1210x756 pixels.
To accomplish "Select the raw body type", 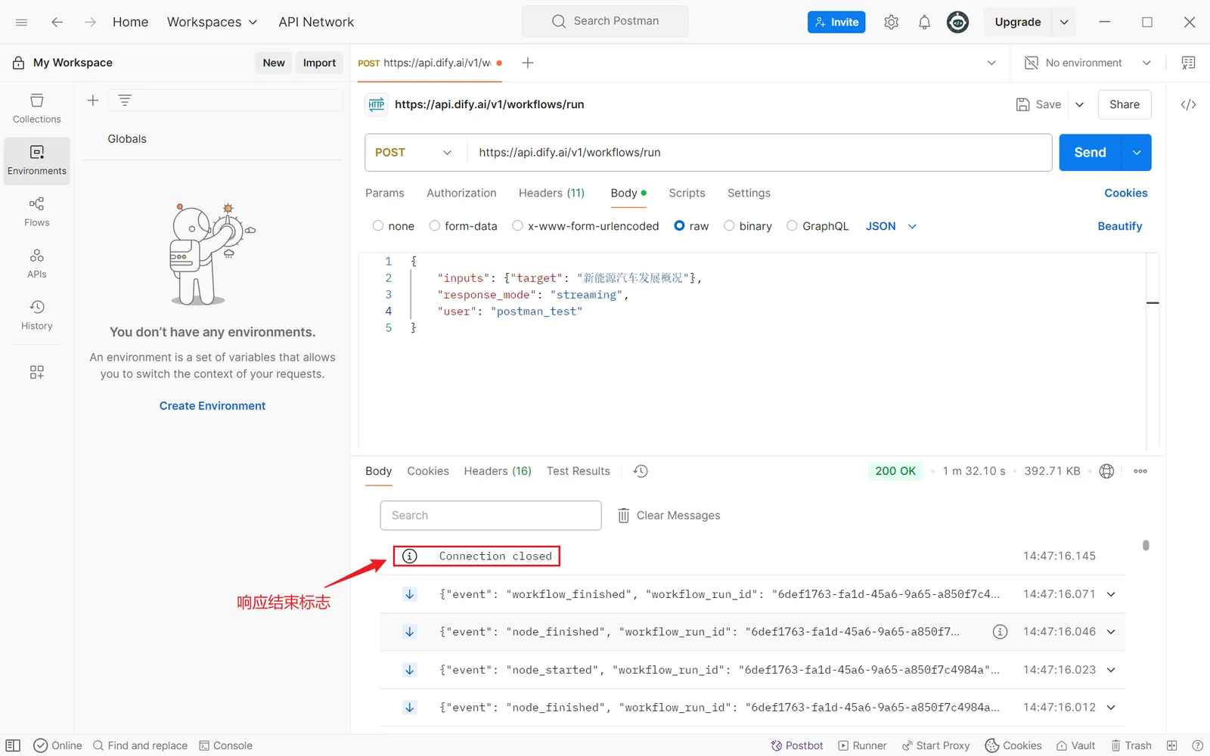I will [x=679, y=225].
